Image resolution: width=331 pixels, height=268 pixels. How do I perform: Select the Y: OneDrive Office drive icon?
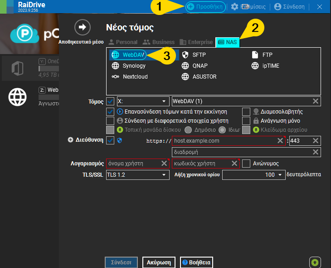(x=17, y=68)
